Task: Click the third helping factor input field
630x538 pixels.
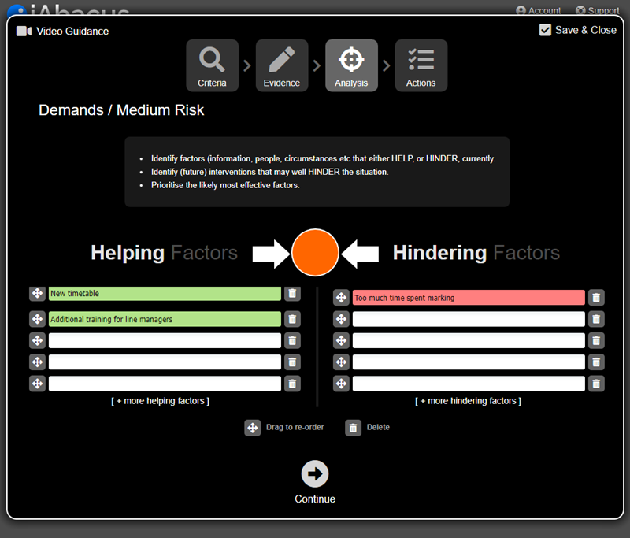Action: [x=165, y=341]
